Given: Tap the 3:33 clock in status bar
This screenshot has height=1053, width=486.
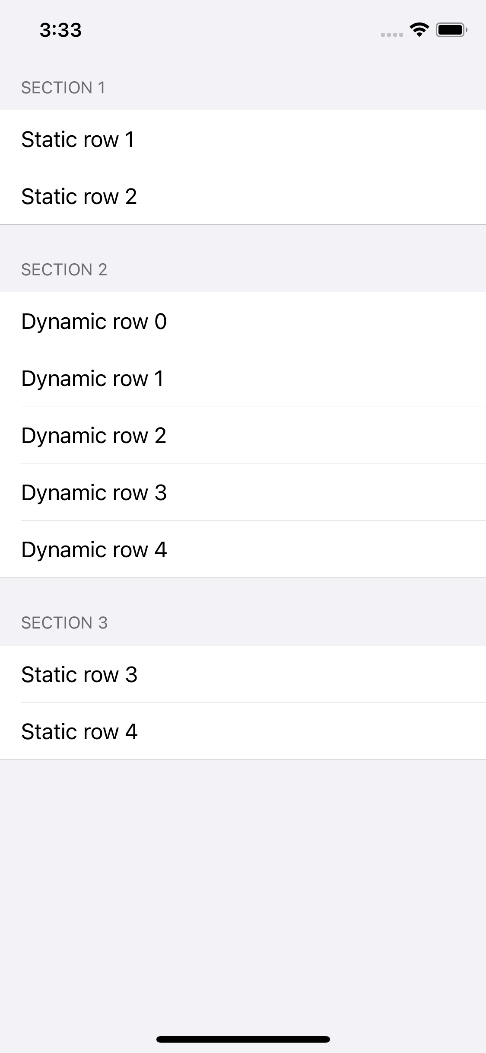Looking at the screenshot, I should (60, 30).
